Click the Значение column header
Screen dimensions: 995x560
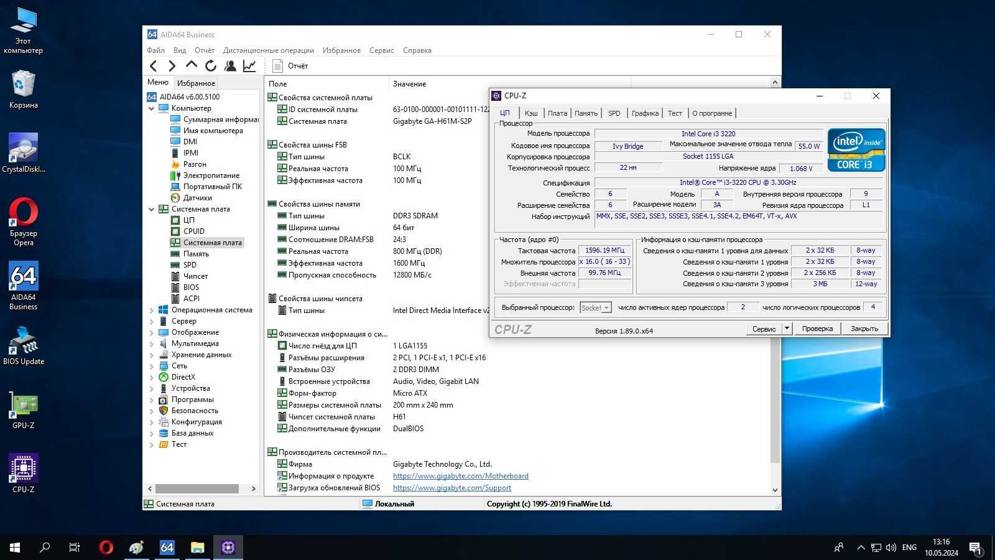click(409, 83)
